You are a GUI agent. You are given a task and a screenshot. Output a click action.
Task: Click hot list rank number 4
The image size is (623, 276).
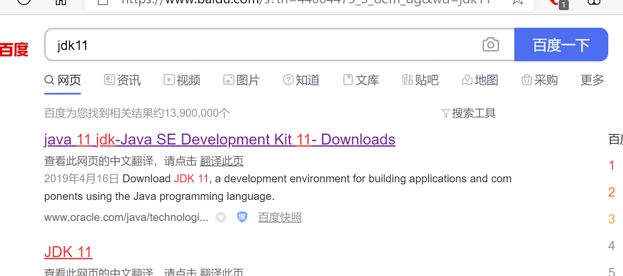(612, 246)
